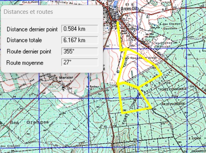Click the easternmost vertex of the yellow route
The width and height of the screenshot is (206, 153).
(x=162, y=74)
